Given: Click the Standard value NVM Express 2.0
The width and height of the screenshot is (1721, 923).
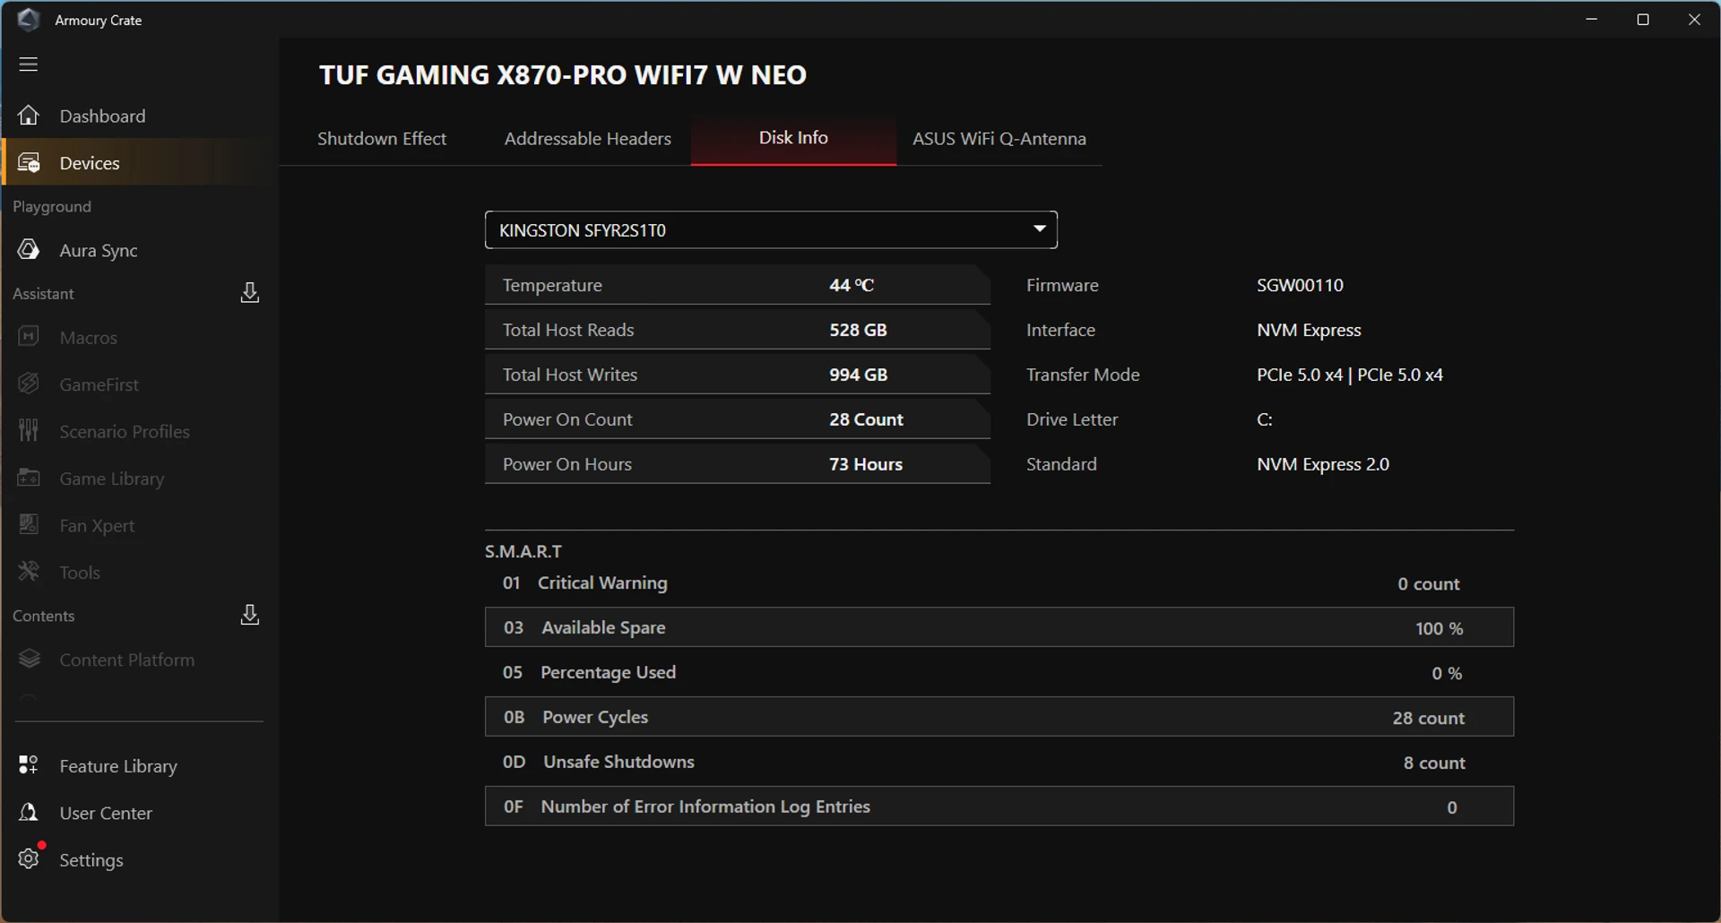Looking at the screenshot, I should coord(1323,464).
